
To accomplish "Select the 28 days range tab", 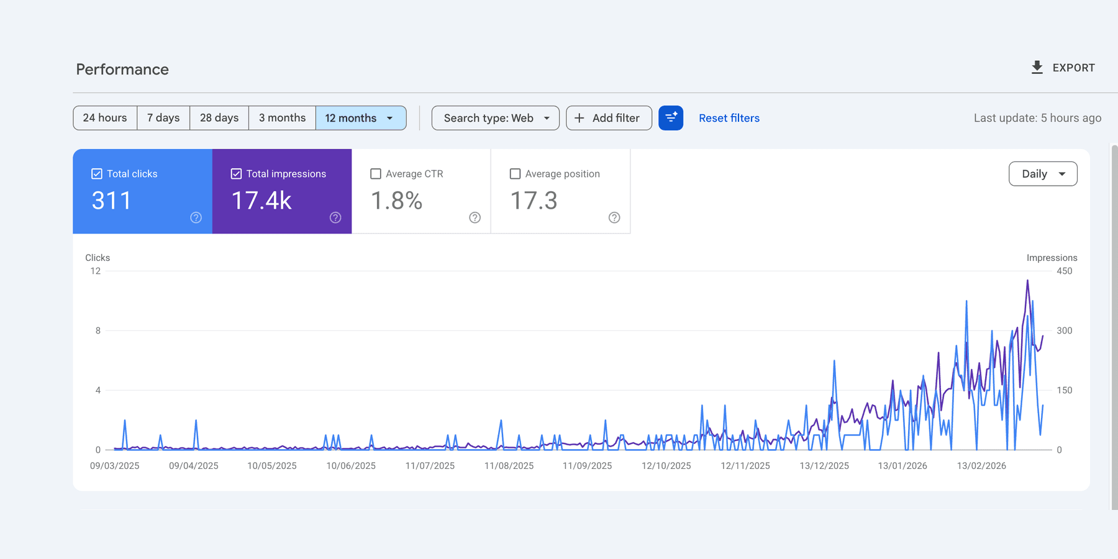I will click(x=219, y=118).
